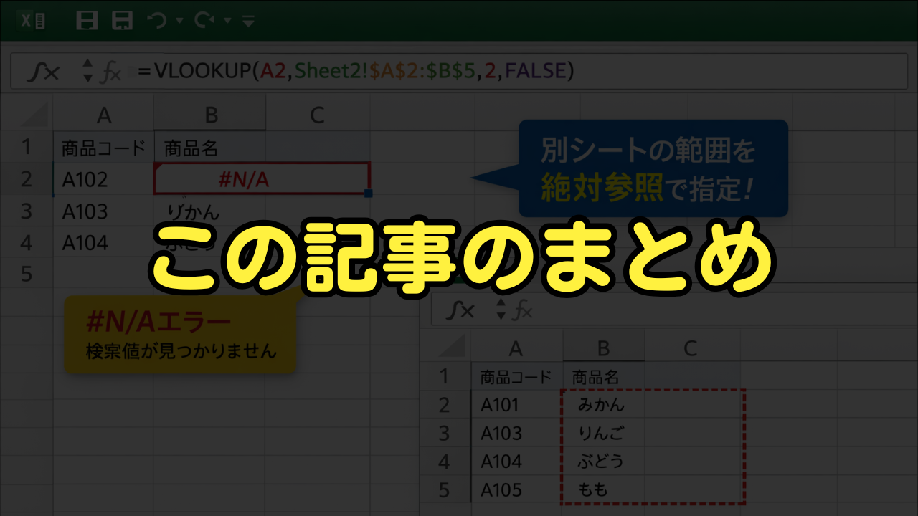Click the Redo arrow icon

click(204, 21)
